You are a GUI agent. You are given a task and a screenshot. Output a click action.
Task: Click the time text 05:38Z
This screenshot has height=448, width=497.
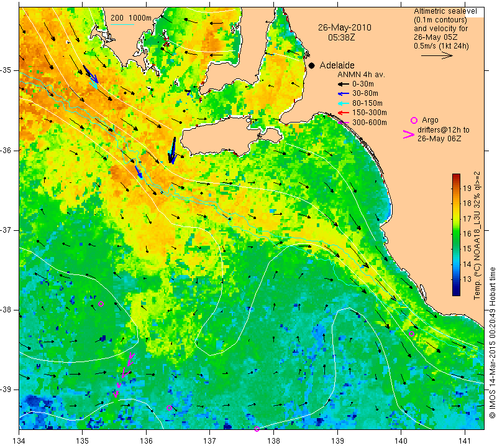[342, 37]
